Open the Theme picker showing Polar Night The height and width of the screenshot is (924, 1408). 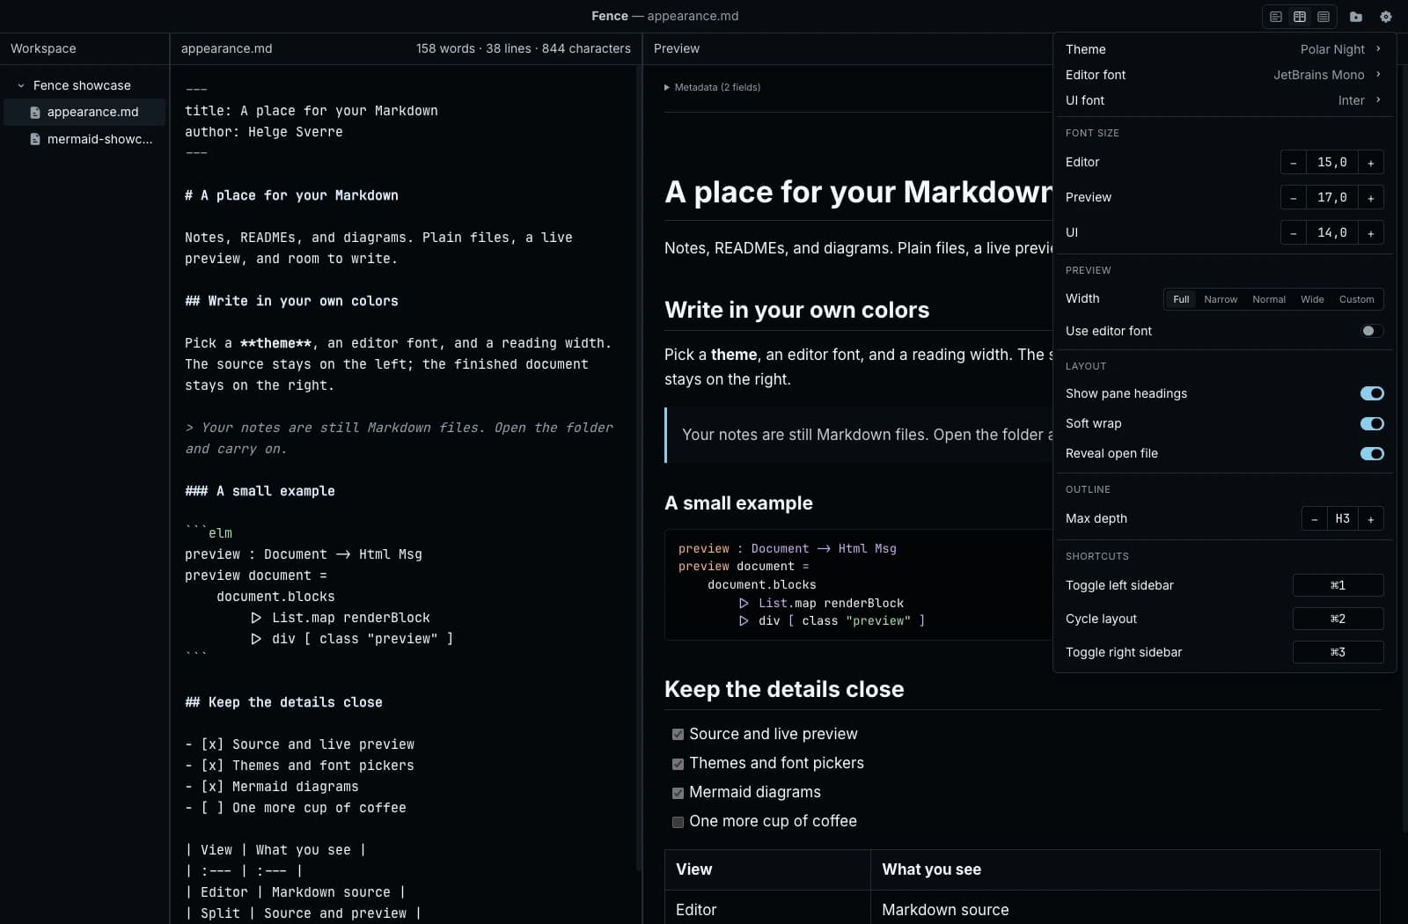coord(1224,49)
